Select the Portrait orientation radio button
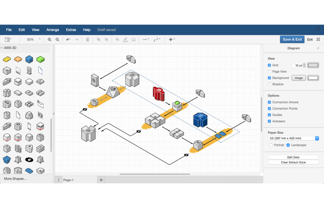 point(271,145)
